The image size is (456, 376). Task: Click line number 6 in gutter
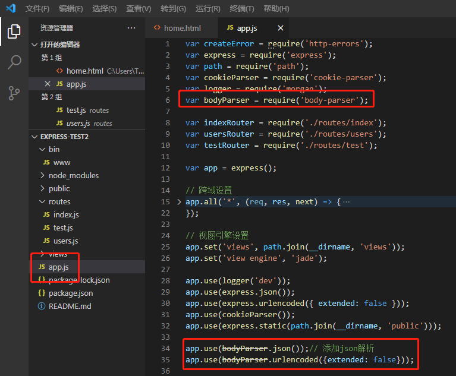[x=168, y=100]
